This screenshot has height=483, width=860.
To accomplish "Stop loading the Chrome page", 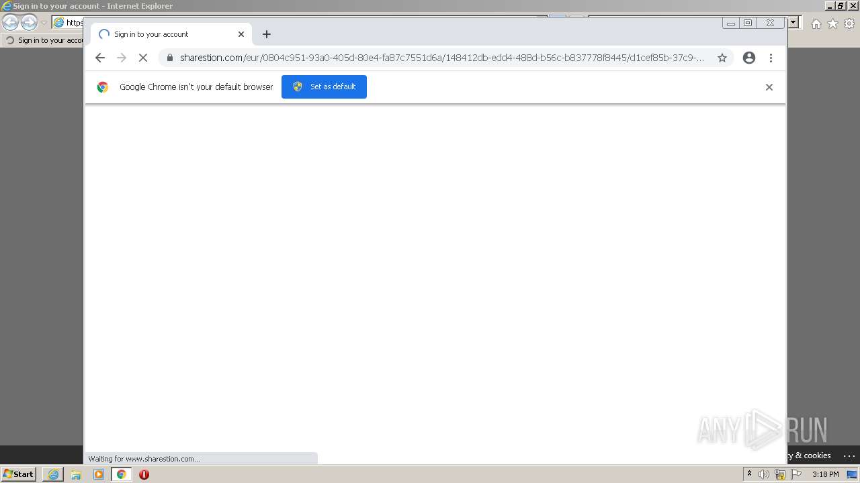I will [143, 58].
